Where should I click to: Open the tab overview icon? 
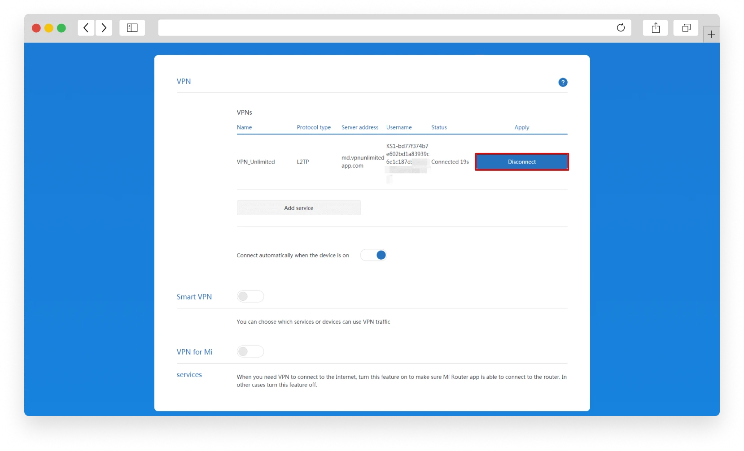pos(686,28)
